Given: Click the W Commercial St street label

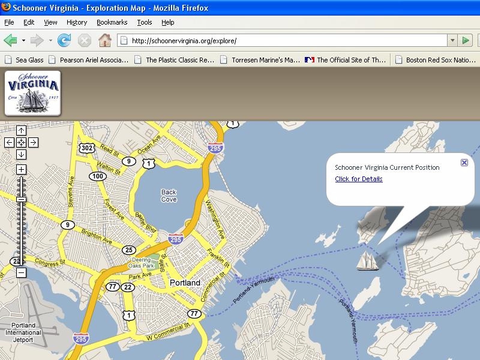Looking at the screenshot, I should point(169,332).
